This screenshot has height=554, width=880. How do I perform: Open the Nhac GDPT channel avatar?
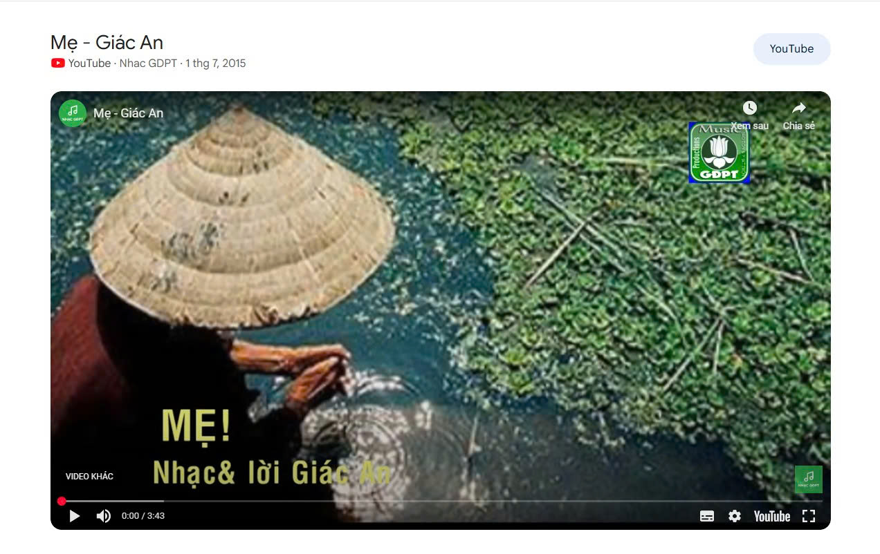point(73,113)
